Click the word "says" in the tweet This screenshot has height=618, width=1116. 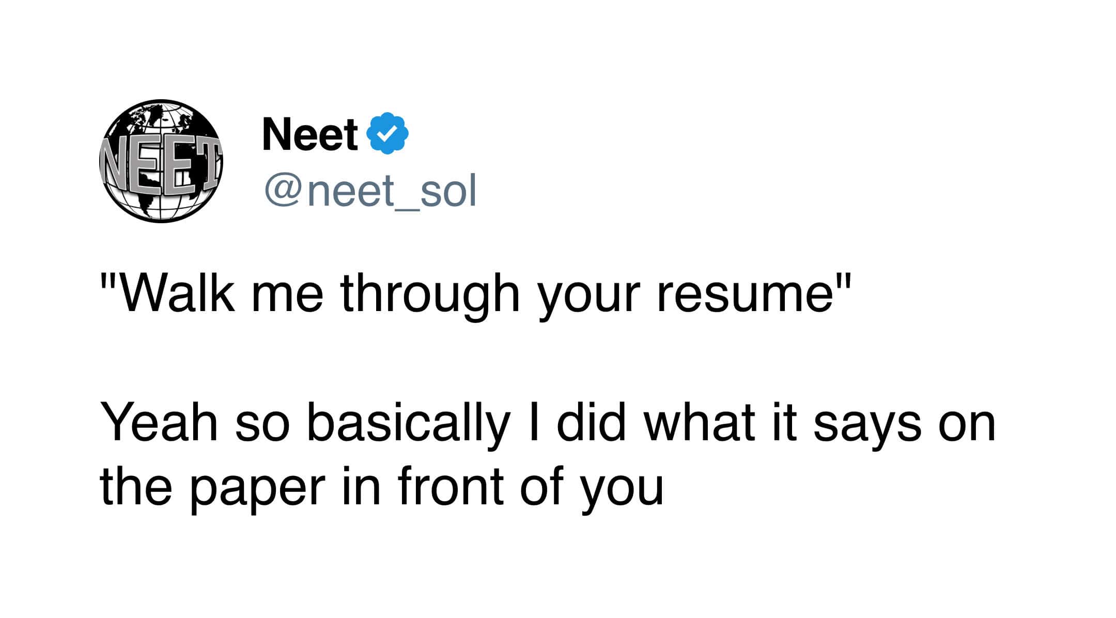coord(867,426)
